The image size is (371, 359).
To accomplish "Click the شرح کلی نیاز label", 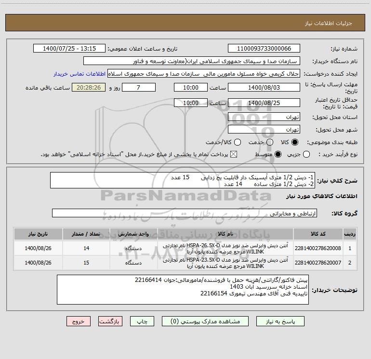I will click(x=337, y=181).
